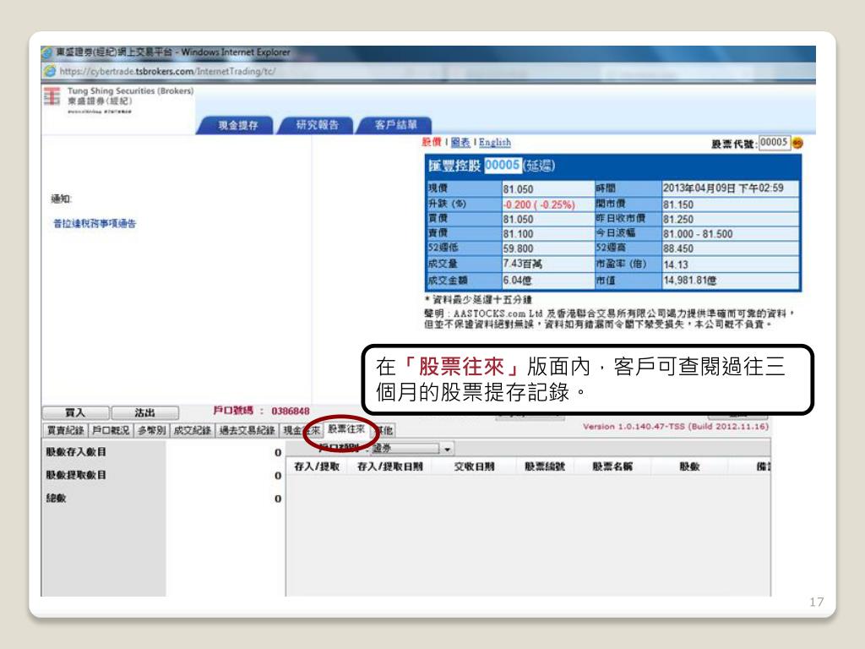
Task: Switch to the 買賣紀錄 tab
Action: coord(65,430)
